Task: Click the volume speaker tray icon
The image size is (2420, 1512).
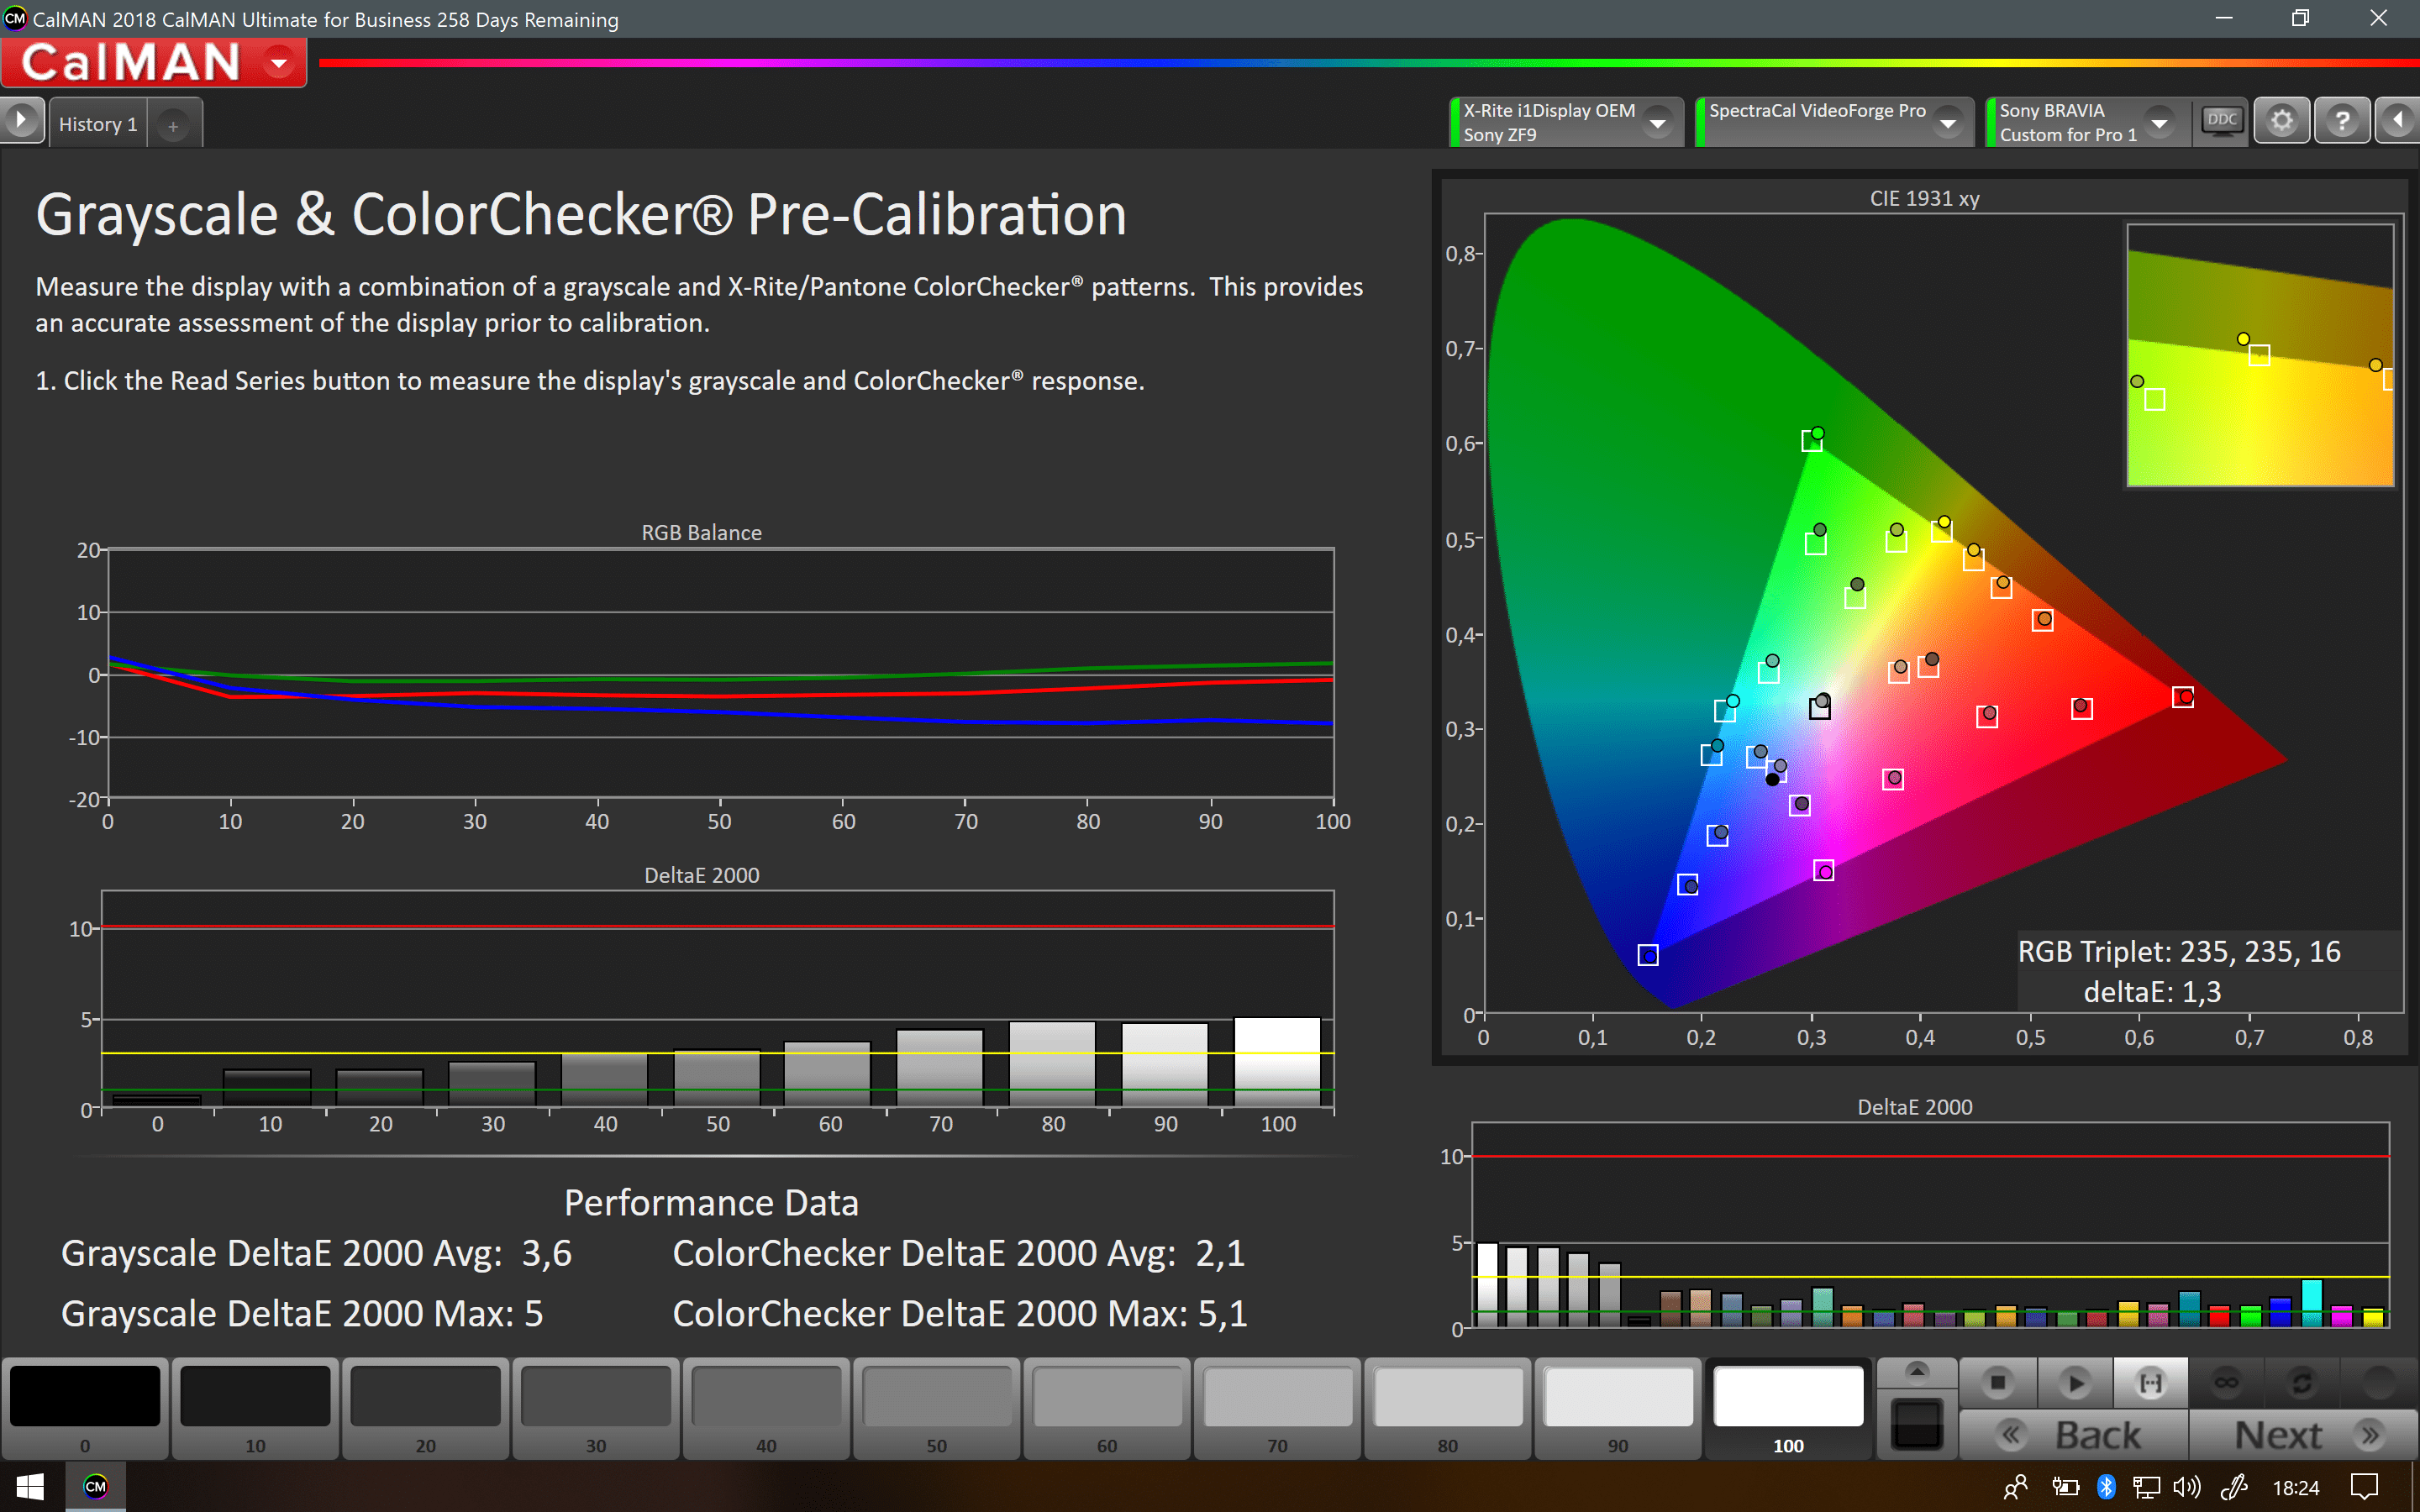Action: pyautogui.click(x=2187, y=1487)
